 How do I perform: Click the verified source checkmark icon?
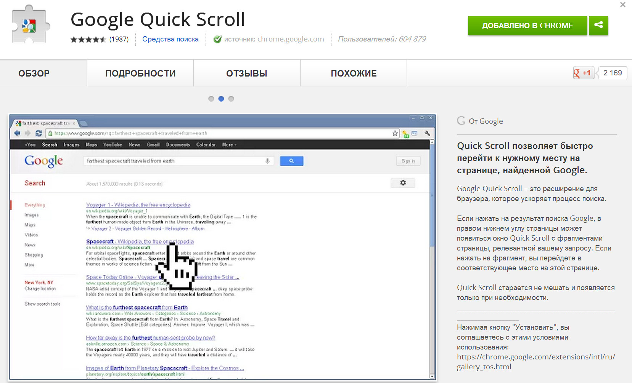(217, 39)
